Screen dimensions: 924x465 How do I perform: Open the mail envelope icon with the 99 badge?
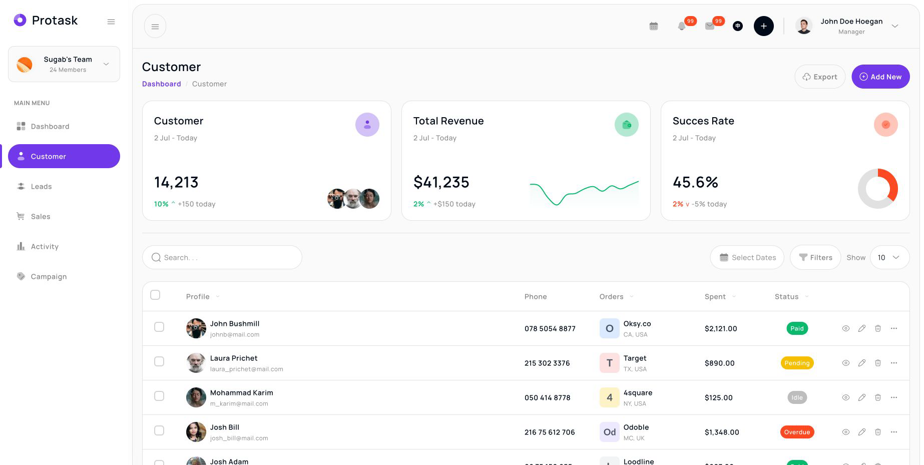pos(709,26)
